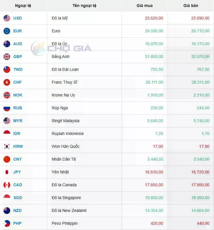This screenshot has height=230, width=214.
Task: Click the Australian flag icon
Action: [x=7, y=44]
